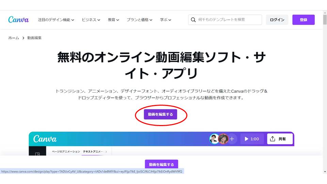Expand 教育 dropdown menu
This screenshot has width=327, height=184.
coord(113,20)
